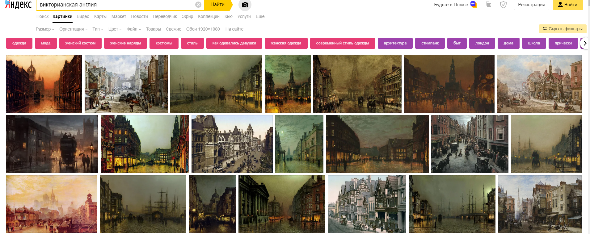Select the архитектура tag chip
590x234 pixels.
395,43
